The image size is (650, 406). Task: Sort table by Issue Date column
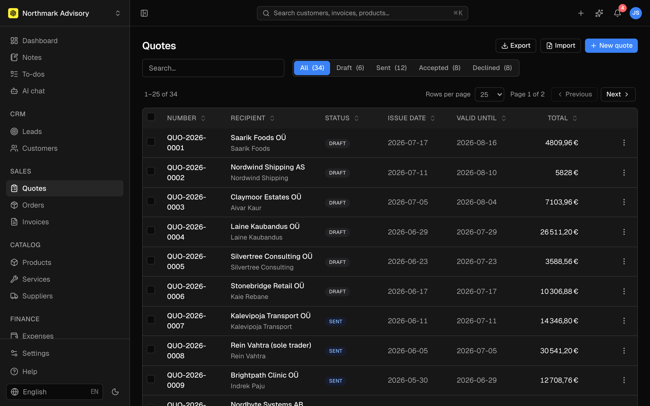click(x=411, y=118)
